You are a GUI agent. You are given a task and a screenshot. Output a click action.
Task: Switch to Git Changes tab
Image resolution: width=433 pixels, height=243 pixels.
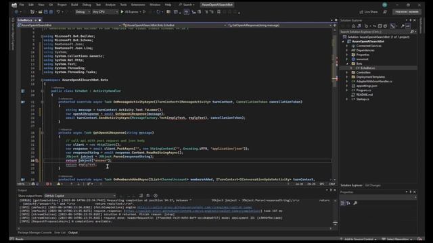(x=373, y=186)
